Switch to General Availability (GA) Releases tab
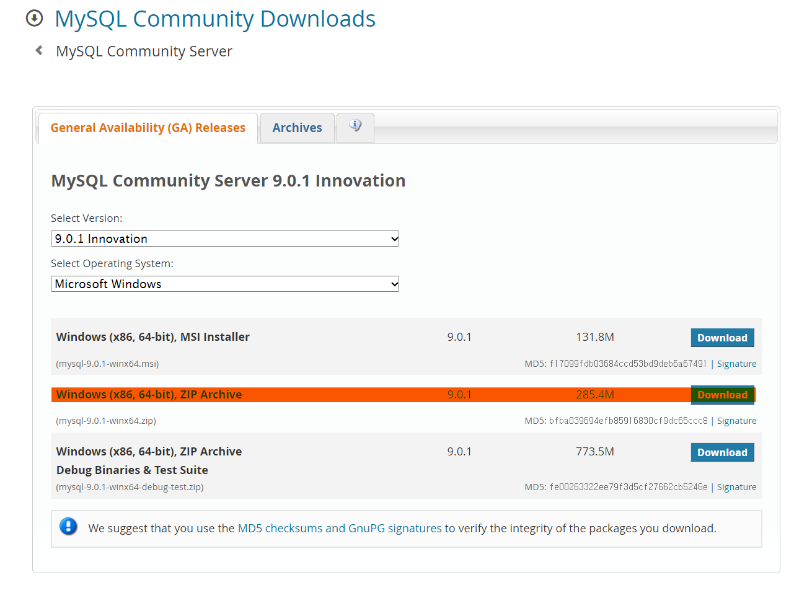The width and height of the screenshot is (794, 593). [x=148, y=128]
